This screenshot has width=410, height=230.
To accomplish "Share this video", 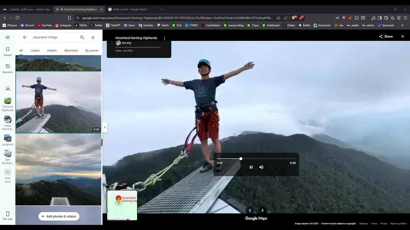I will (386, 36).
